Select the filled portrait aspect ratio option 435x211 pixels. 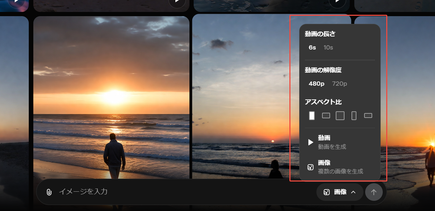(x=312, y=116)
